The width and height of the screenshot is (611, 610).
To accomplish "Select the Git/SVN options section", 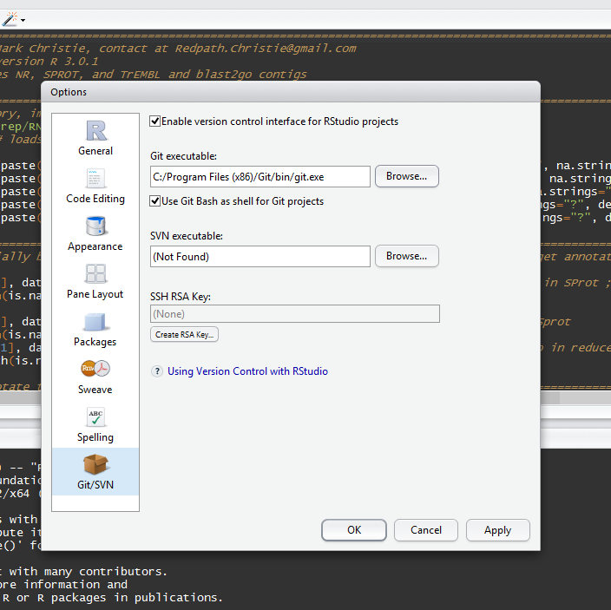I will [x=95, y=472].
